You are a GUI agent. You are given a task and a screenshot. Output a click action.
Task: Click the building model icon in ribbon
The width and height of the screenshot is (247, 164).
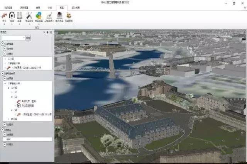pos(59,16)
